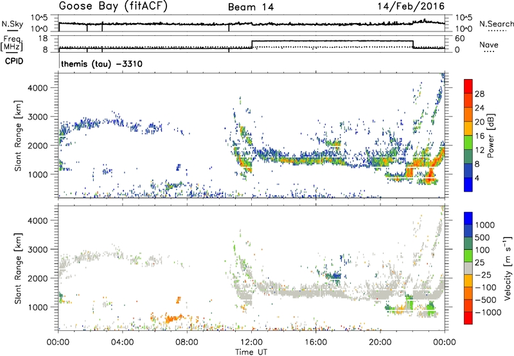Click the power panel 'Slant Range [km]' label
514x356 pixels.
coord(18,136)
